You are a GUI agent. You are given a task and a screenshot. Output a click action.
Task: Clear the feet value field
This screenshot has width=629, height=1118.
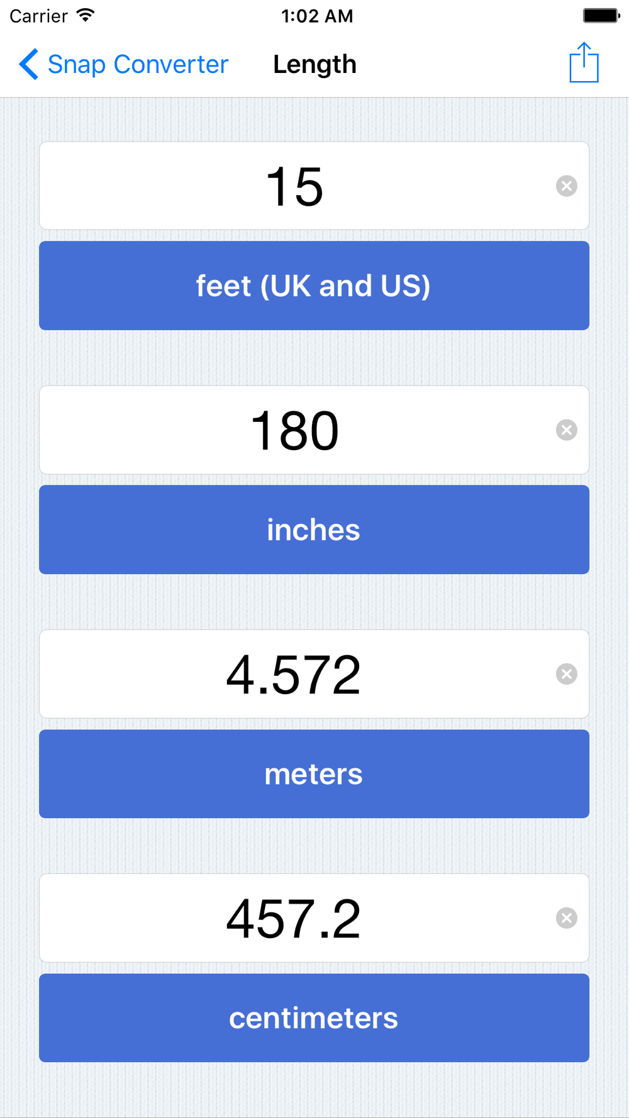(x=566, y=186)
